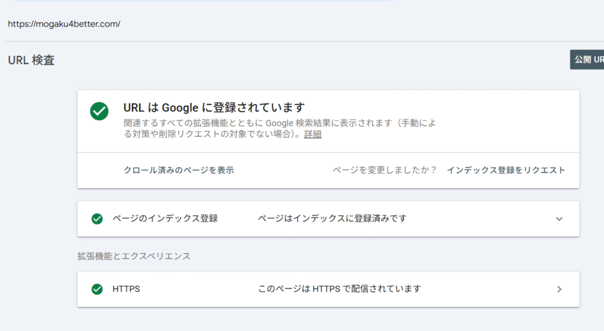
Task: Click the ページのインデックス登録 row label
Action: [x=165, y=219]
